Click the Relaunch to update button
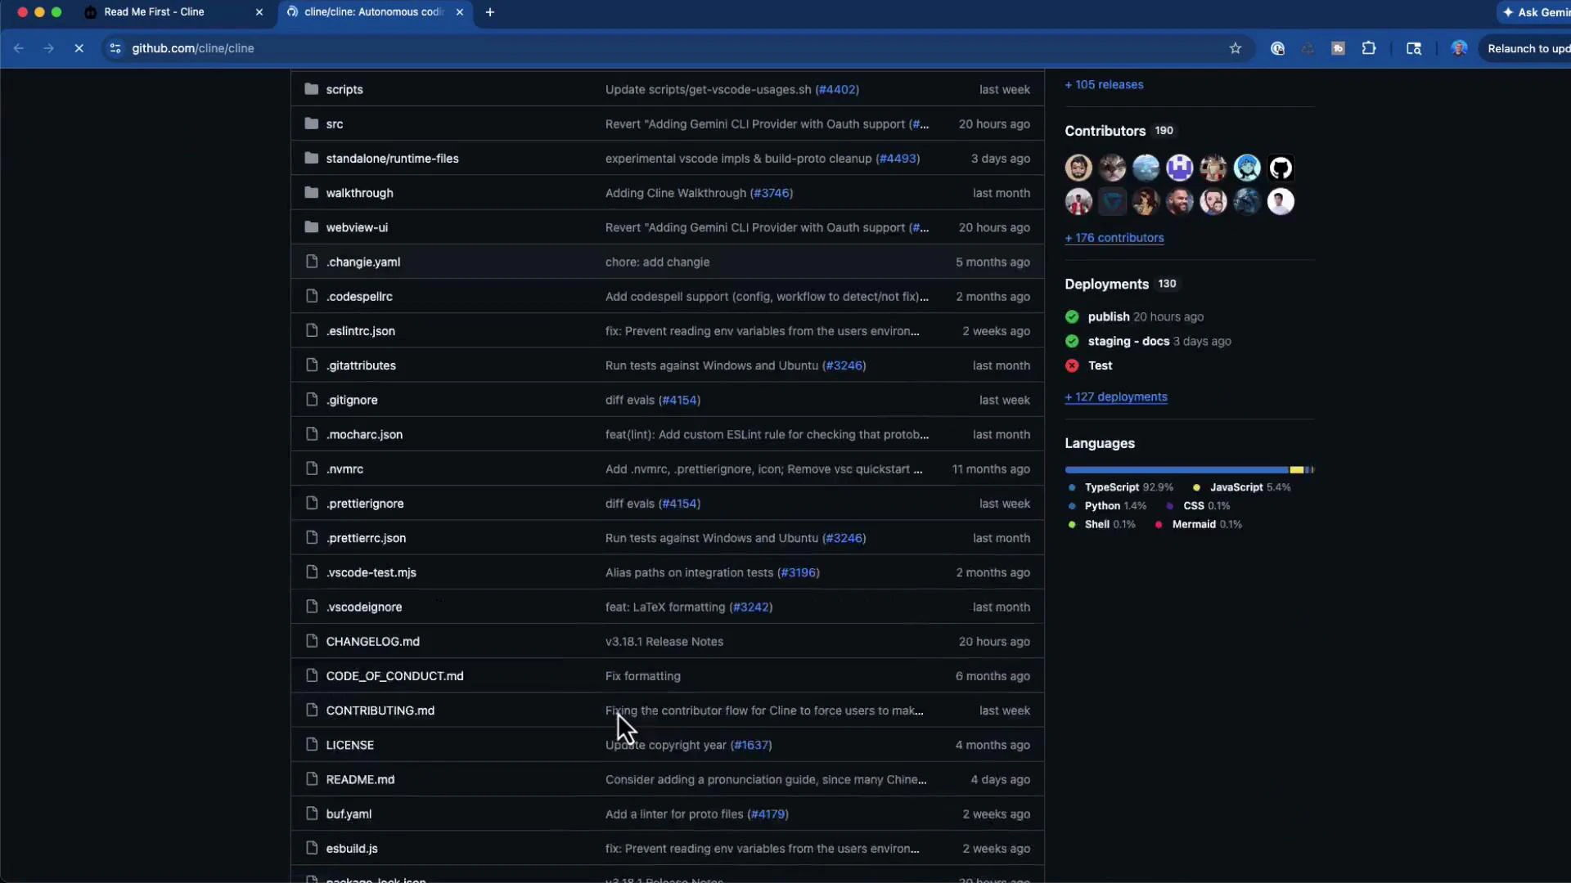The width and height of the screenshot is (1571, 883). pos(1528,48)
